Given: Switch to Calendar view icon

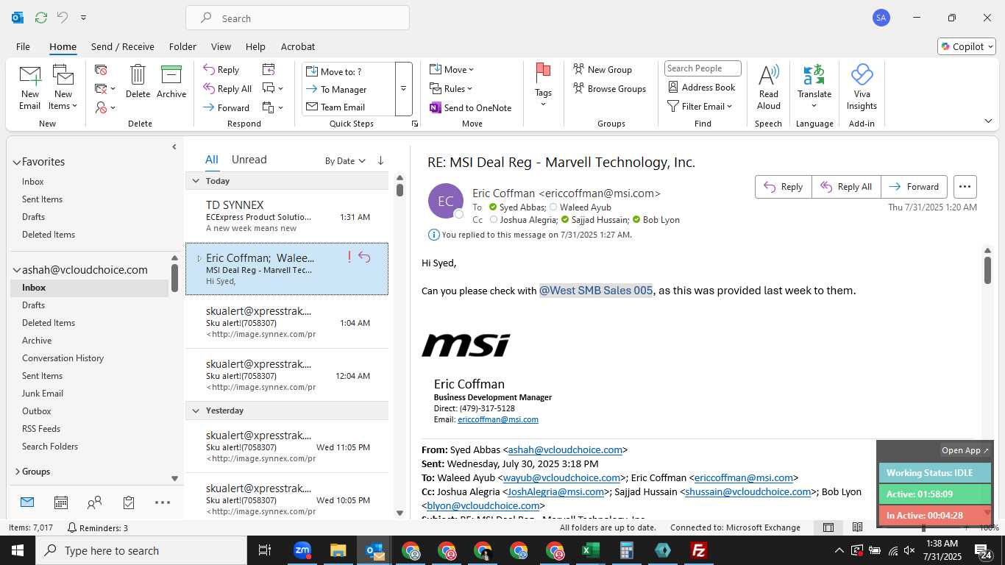Looking at the screenshot, I should [x=61, y=502].
